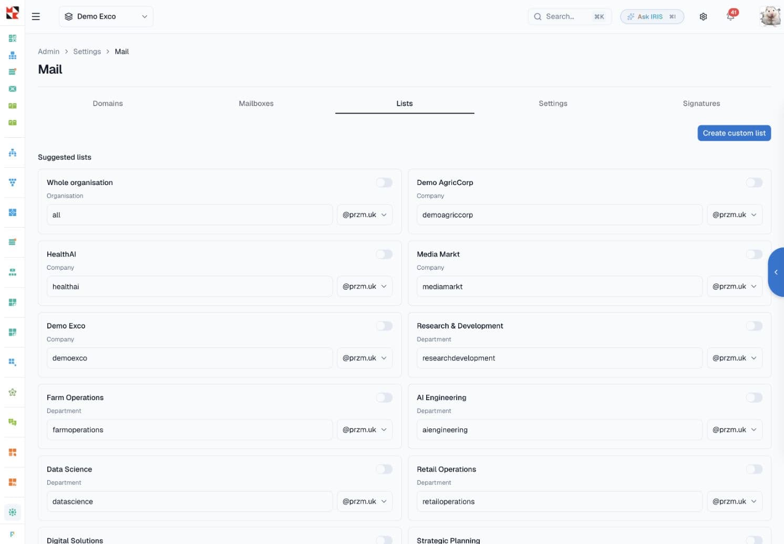Viewport: 784px width, 544px height.
Task: Enable the Farm Operations list toggle
Action: tap(384, 397)
